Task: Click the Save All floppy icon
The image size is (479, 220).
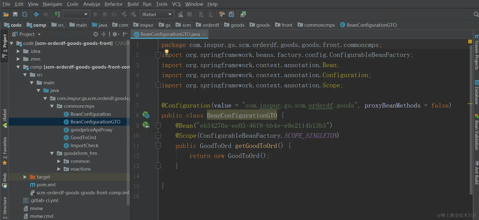Action: [x=15, y=14]
